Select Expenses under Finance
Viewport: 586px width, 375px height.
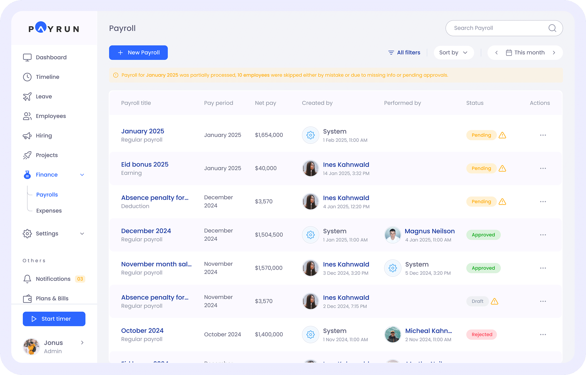click(x=49, y=211)
